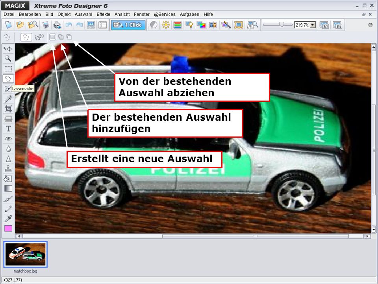The width and height of the screenshot is (378, 284).
Task: Select the move tool in the toolbox
Action: coord(8,49)
